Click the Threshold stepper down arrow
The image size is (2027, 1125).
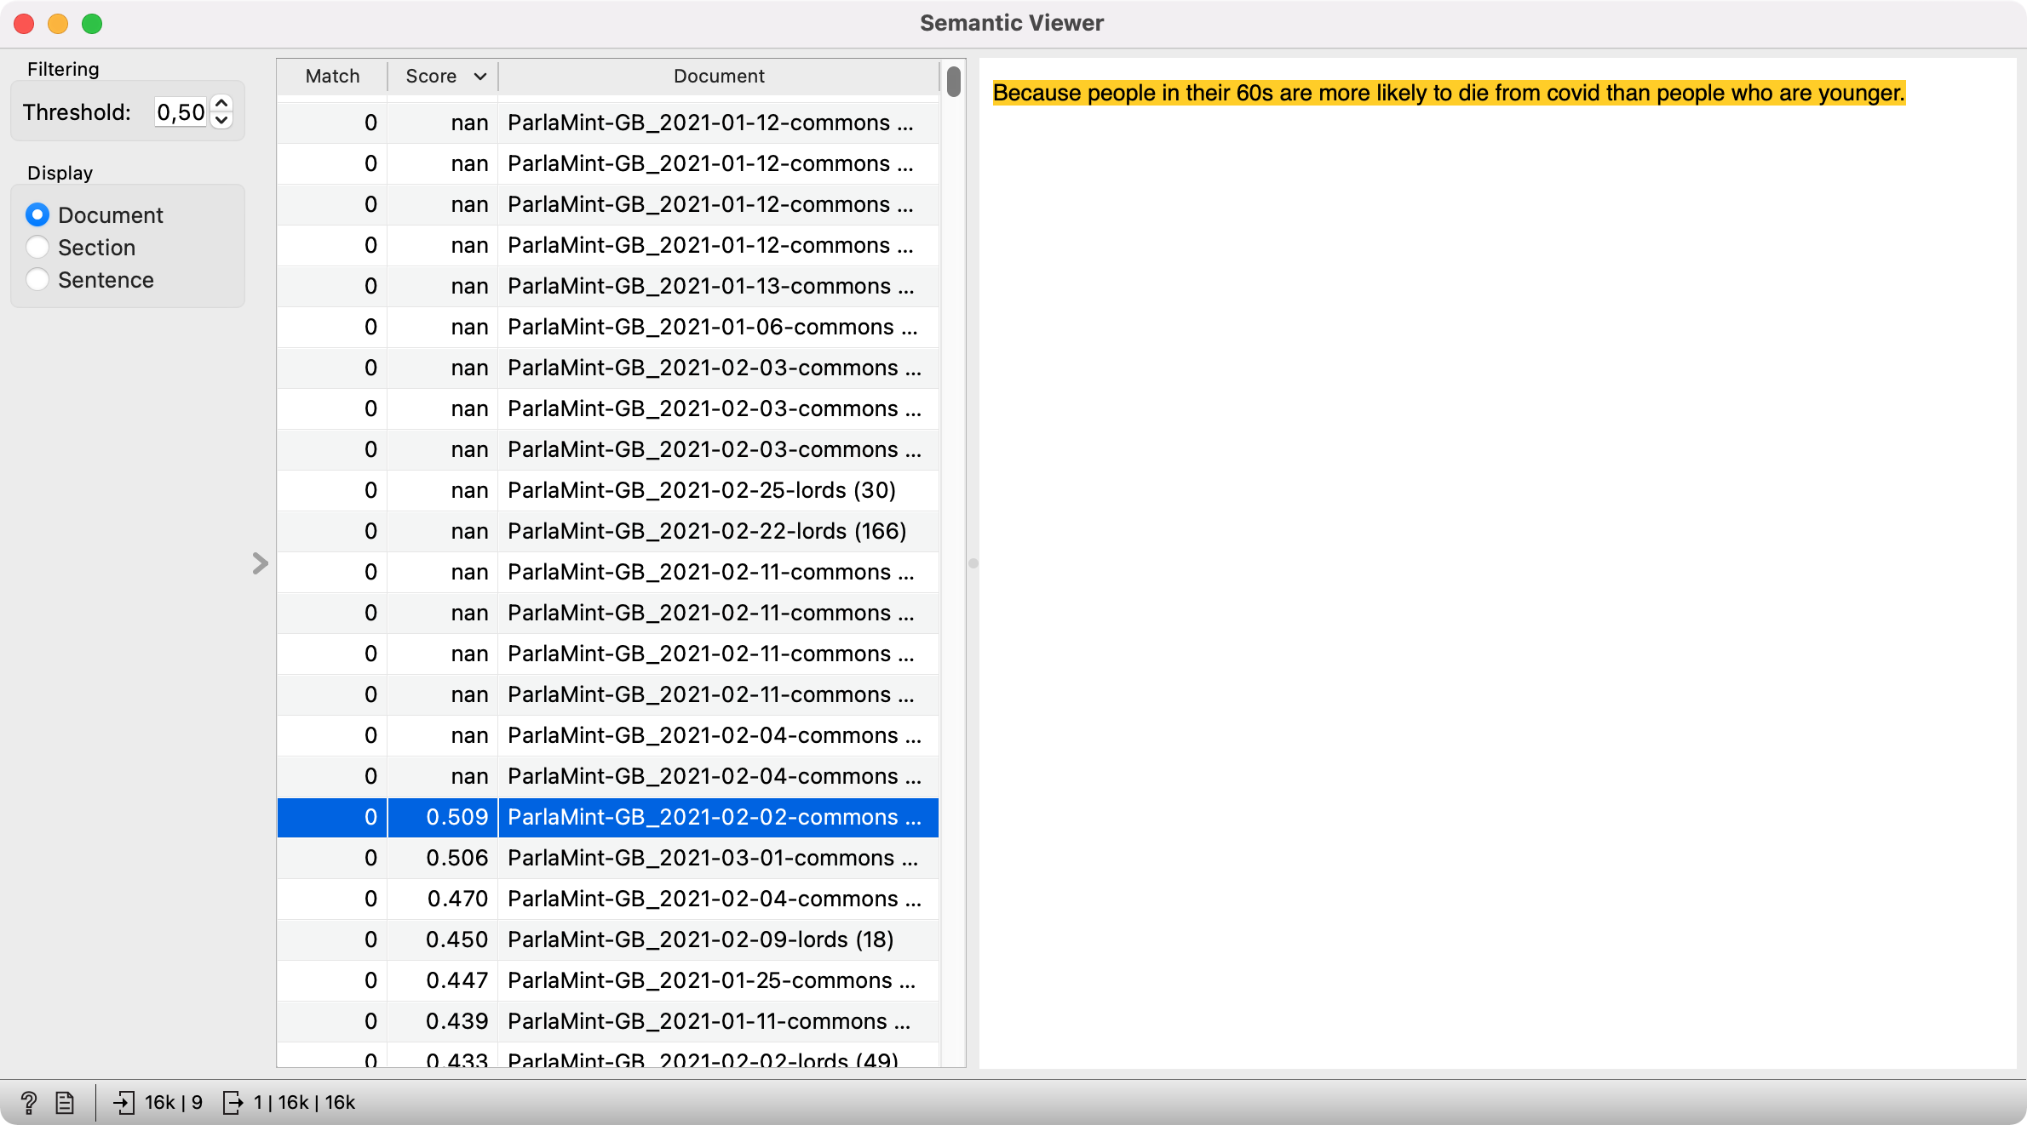220,121
